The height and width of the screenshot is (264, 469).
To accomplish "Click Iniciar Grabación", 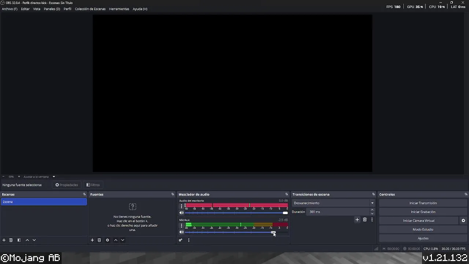I will click(423, 212).
